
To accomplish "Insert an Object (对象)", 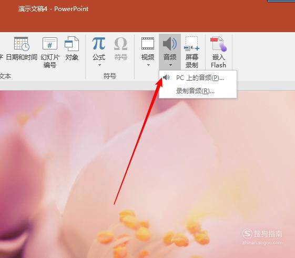I will coord(72,49).
